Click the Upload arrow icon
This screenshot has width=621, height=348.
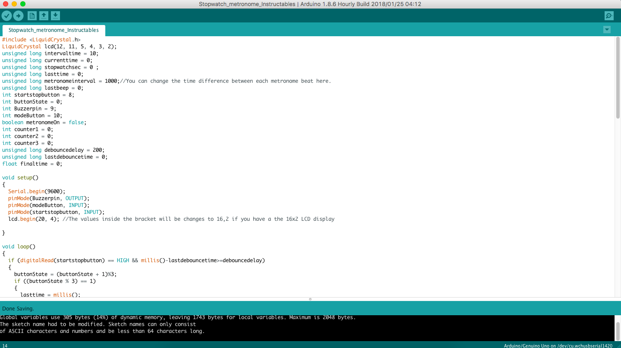tap(18, 16)
